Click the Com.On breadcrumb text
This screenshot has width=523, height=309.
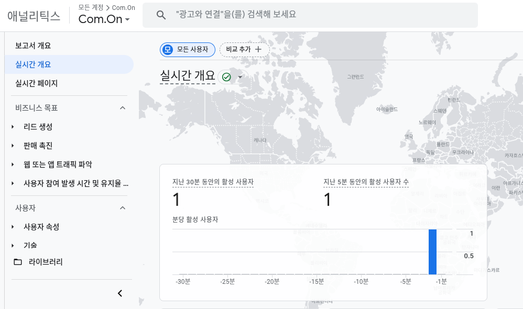coord(123,7)
